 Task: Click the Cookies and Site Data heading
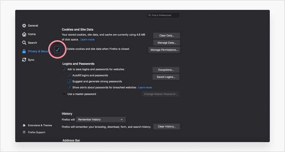coord(78,30)
